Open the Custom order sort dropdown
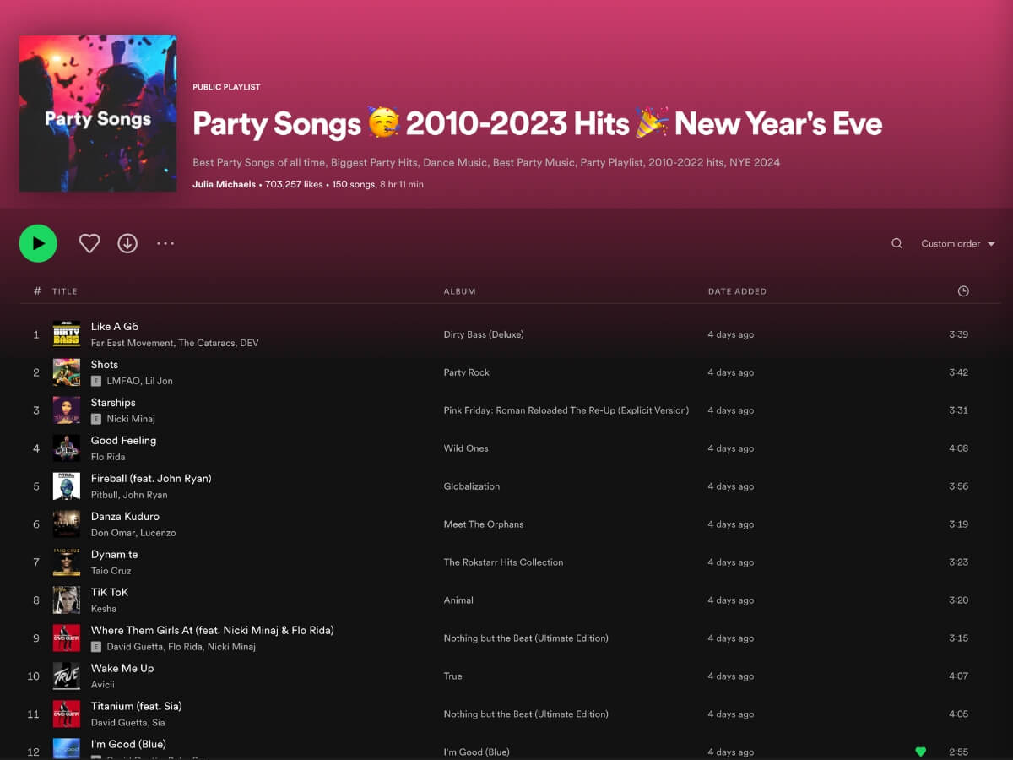Image resolution: width=1013 pixels, height=760 pixels. pos(958,243)
